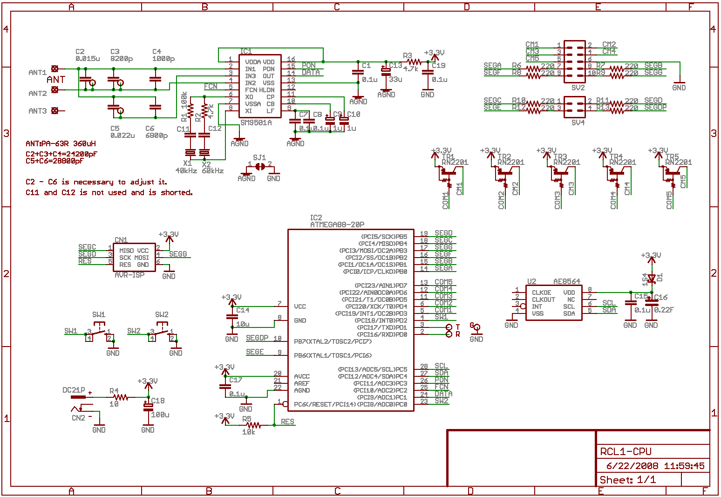Click the DC21P power jack symbol
Viewport: 721px width, 497px height.
point(79,397)
